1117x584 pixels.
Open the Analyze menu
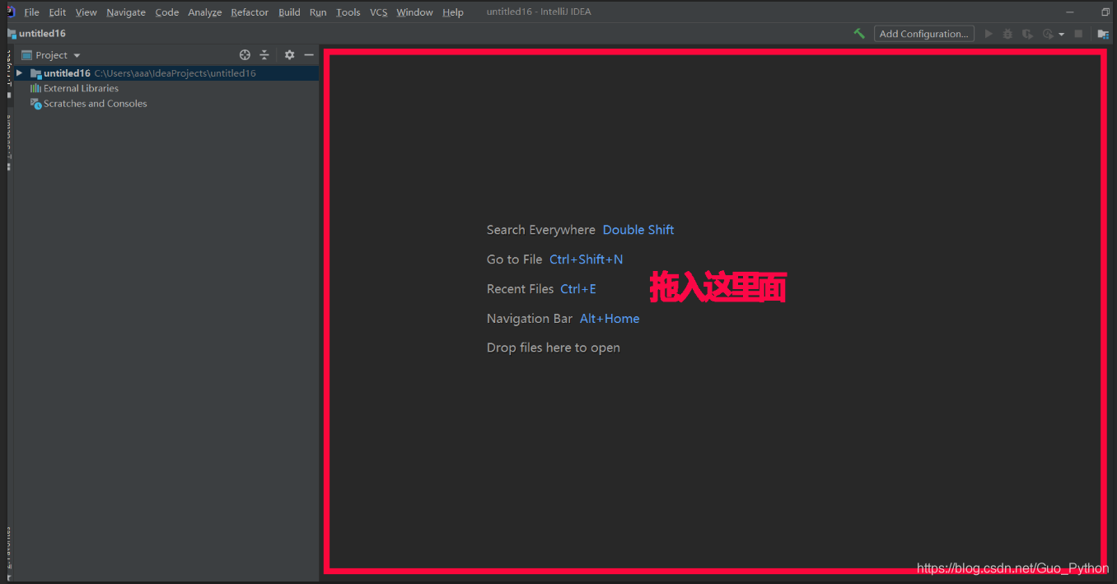[205, 12]
